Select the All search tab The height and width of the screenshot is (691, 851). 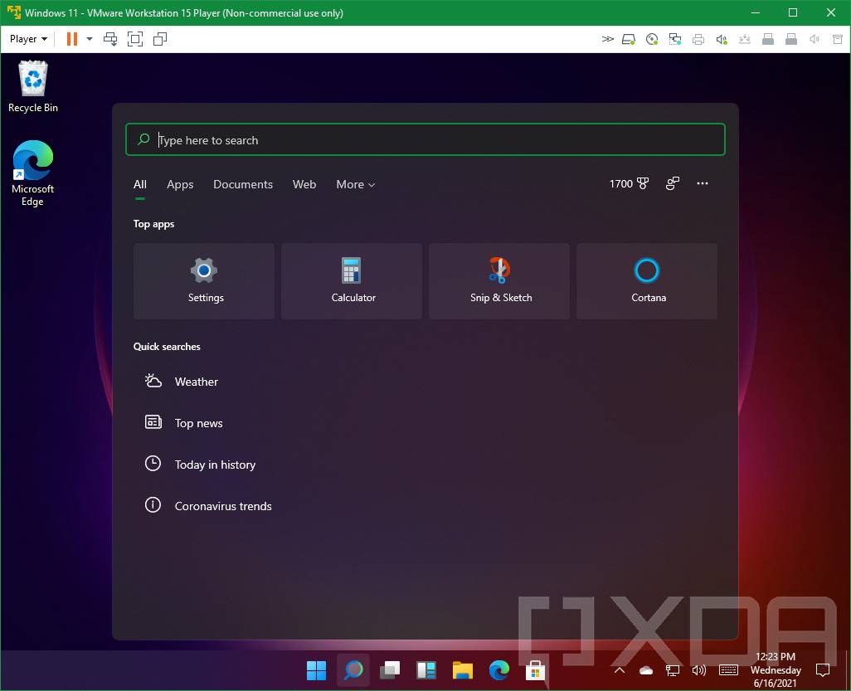pyautogui.click(x=140, y=184)
